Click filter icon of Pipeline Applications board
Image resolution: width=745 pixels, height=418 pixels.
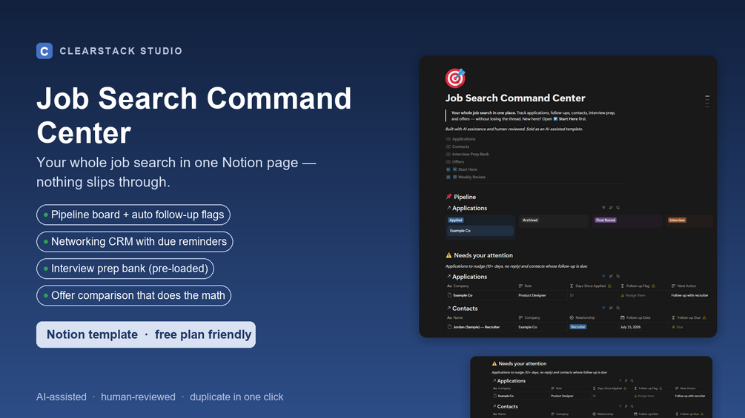[x=603, y=208]
